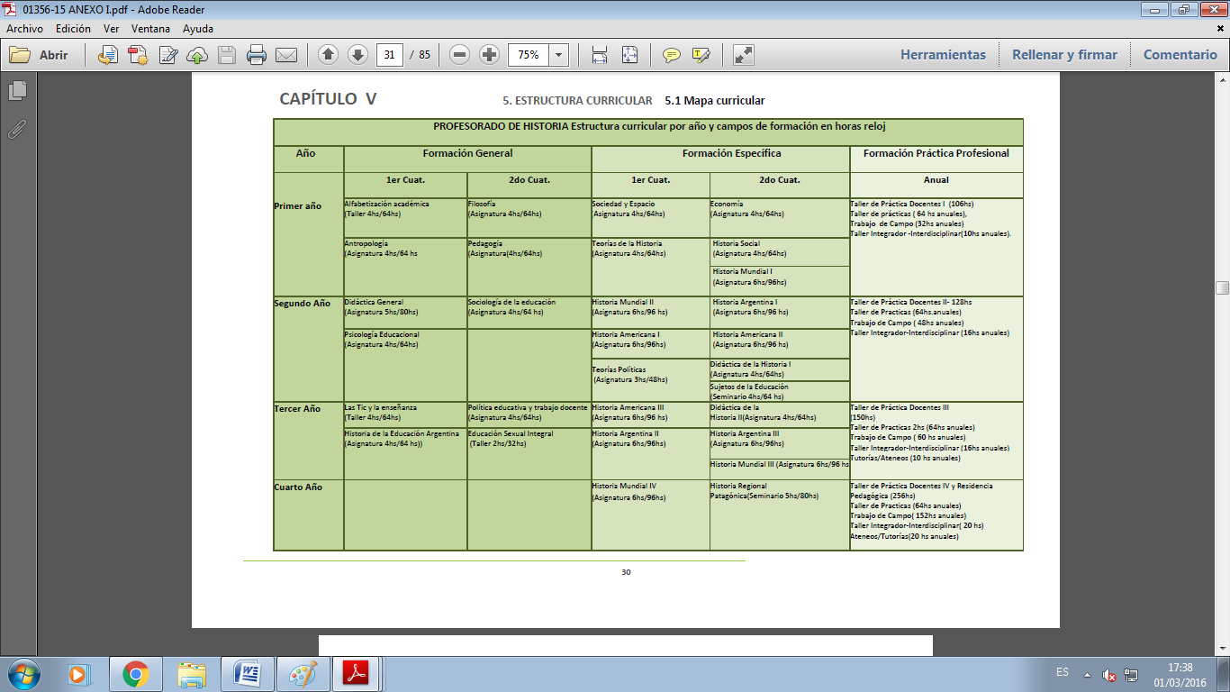Select the highlight text tool icon
This screenshot has width=1230, height=692.
701,55
